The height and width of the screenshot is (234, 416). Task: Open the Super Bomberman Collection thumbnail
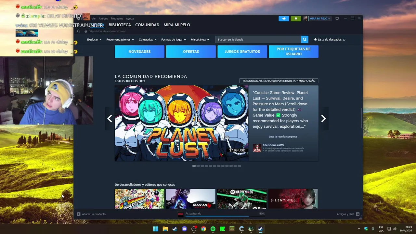click(x=139, y=199)
